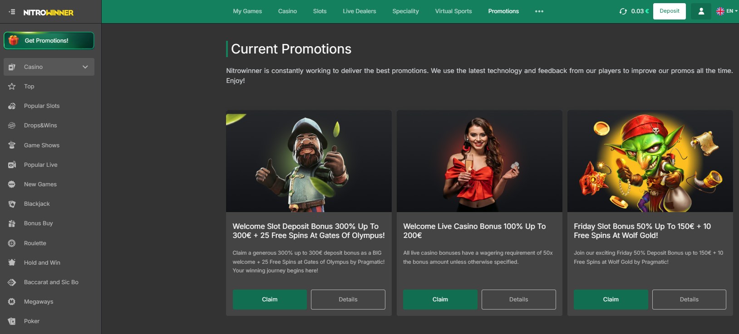
Task: Open the Drops&Wins sidebar link
Action: pos(40,126)
